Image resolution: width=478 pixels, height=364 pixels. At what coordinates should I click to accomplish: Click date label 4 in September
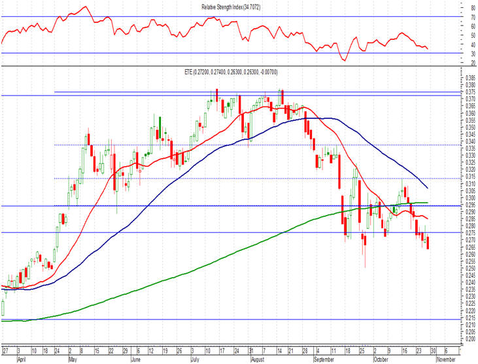click(x=318, y=351)
